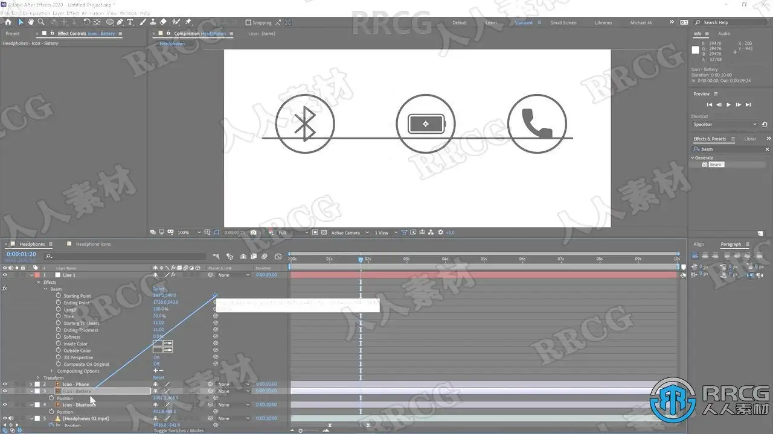
Task: Click Reset for the Beam effect
Action: [158, 289]
